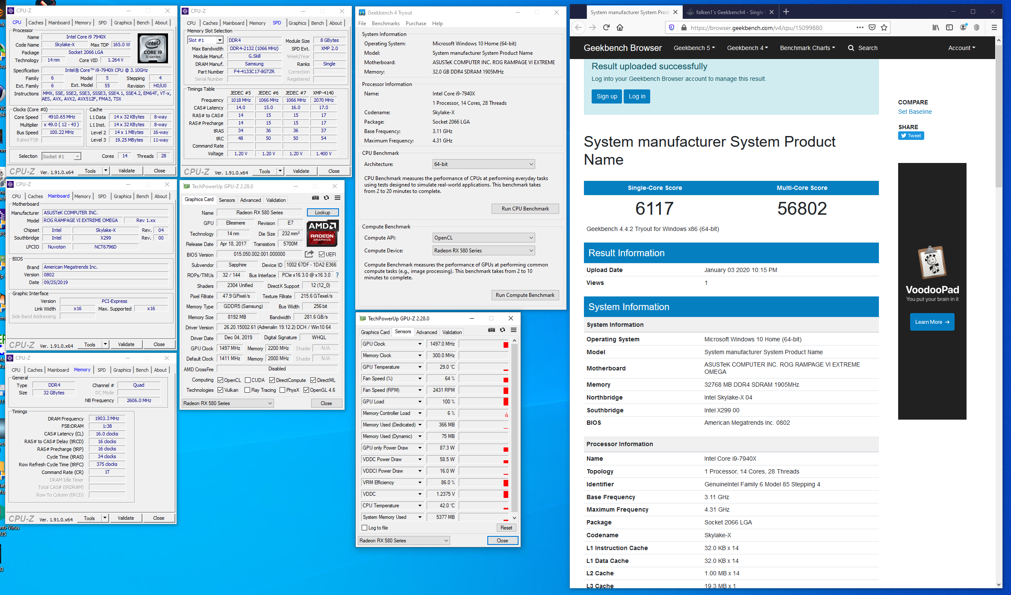Camera icon in GPU-Z Sensors window
Viewport: 1011px width, 595px height.
click(492, 330)
